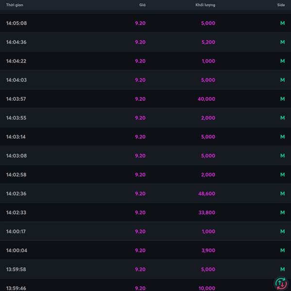Click the M side marker at 13:59:58
291x291 pixels.
tap(282, 269)
